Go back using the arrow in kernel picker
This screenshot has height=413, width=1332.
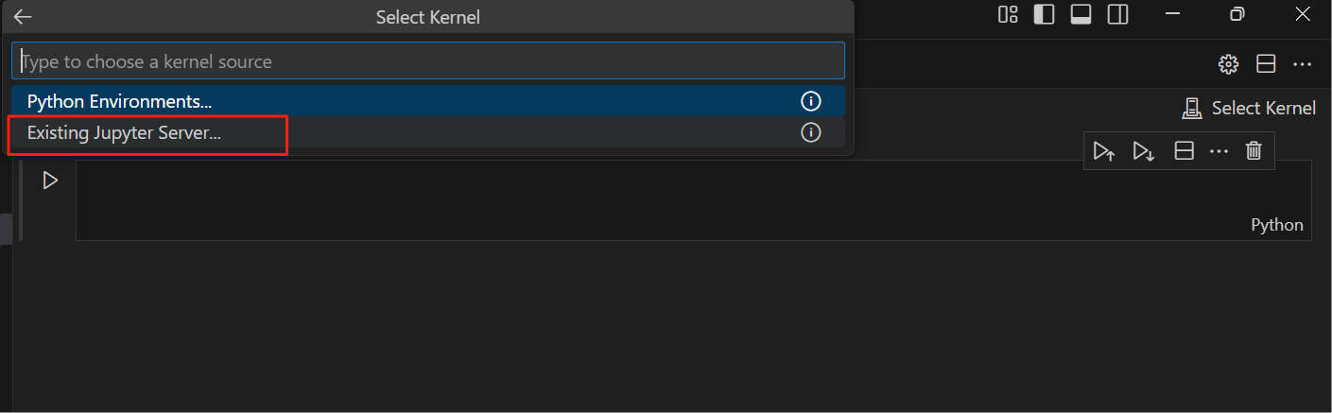pyautogui.click(x=23, y=17)
